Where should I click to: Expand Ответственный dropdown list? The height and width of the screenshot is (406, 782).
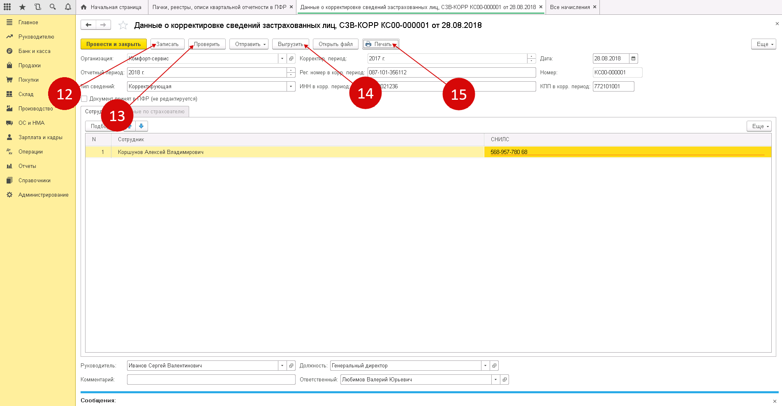[x=495, y=380]
